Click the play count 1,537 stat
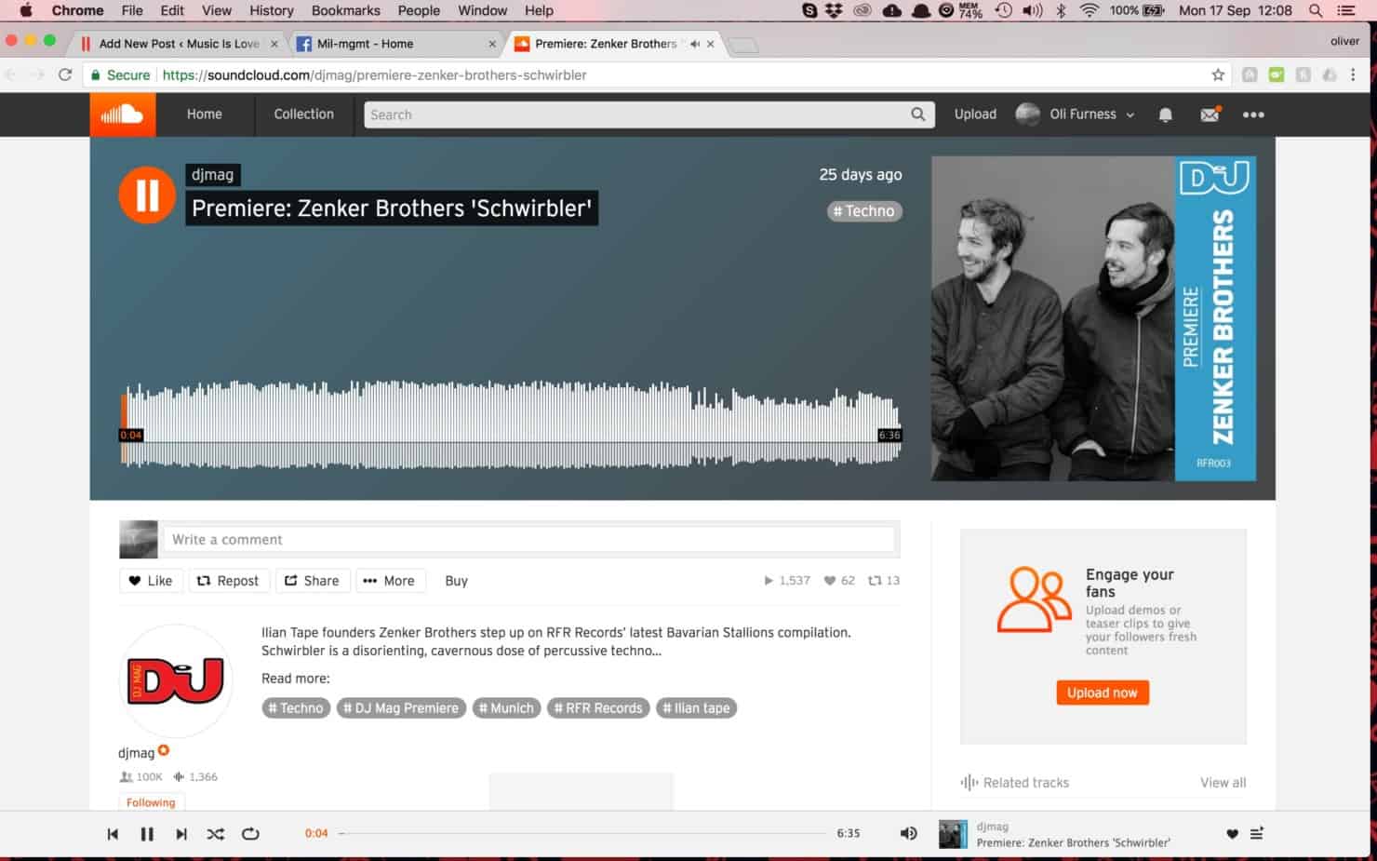The width and height of the screenshot is (1377, 861). [786, 580]
